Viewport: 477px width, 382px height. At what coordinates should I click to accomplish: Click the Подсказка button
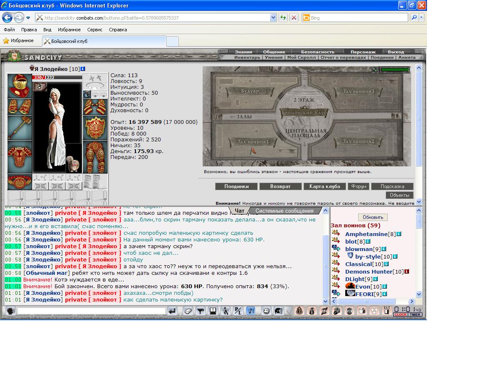392,186
